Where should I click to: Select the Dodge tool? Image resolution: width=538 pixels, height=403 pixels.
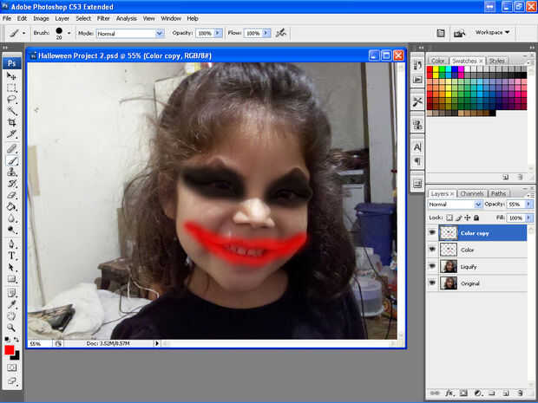pos(11,230)
